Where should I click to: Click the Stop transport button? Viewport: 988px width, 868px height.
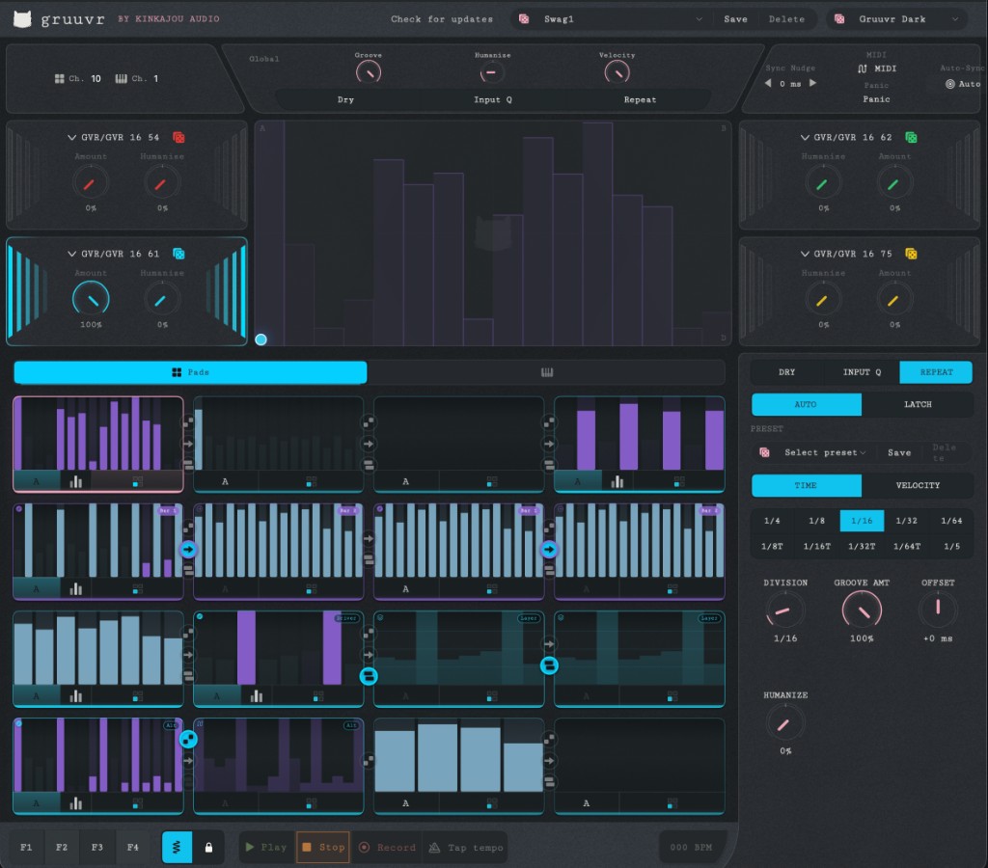[323, 847]
